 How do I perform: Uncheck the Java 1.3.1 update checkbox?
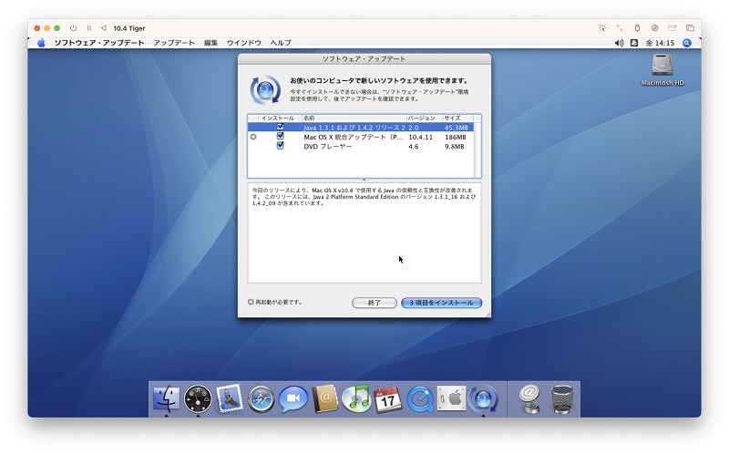coord(281,127)
